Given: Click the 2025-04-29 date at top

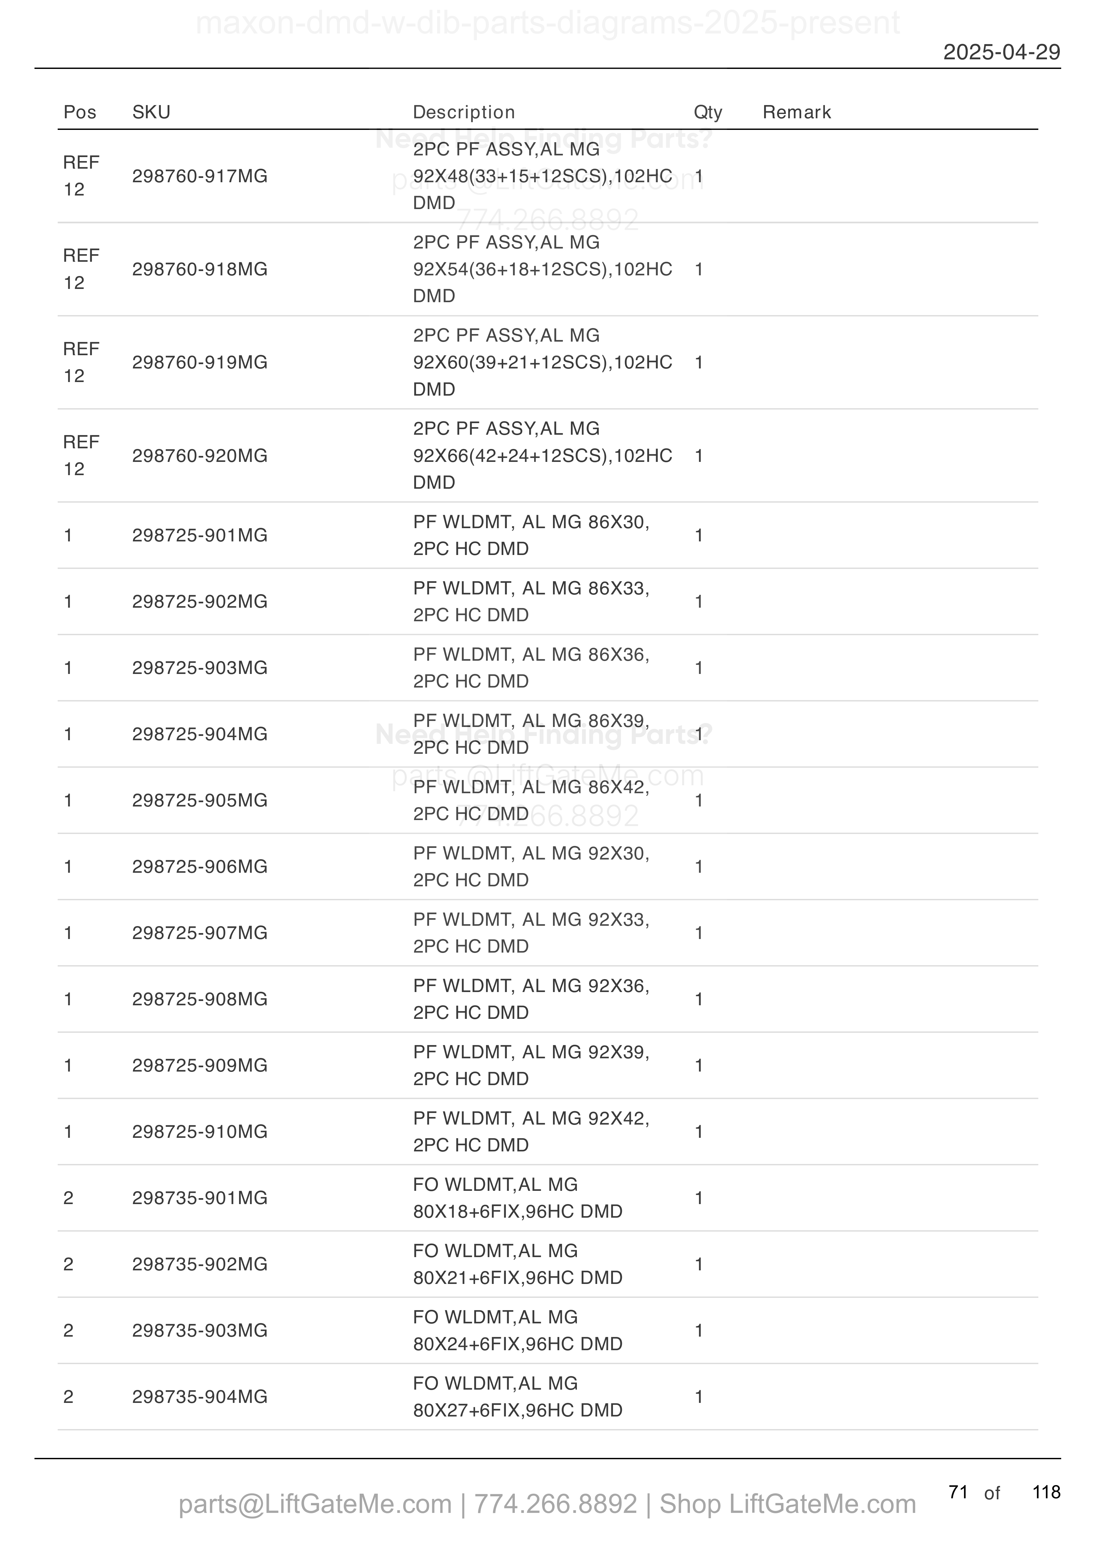Looking at the screenshot, I should (x=1002, y=52).
